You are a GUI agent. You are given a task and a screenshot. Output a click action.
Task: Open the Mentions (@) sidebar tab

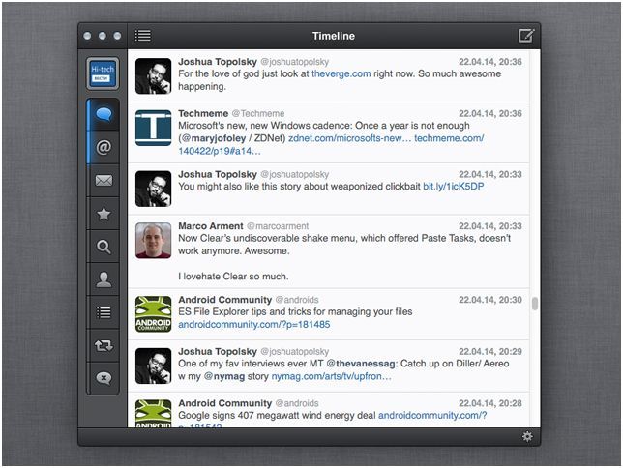click(104, 148)
